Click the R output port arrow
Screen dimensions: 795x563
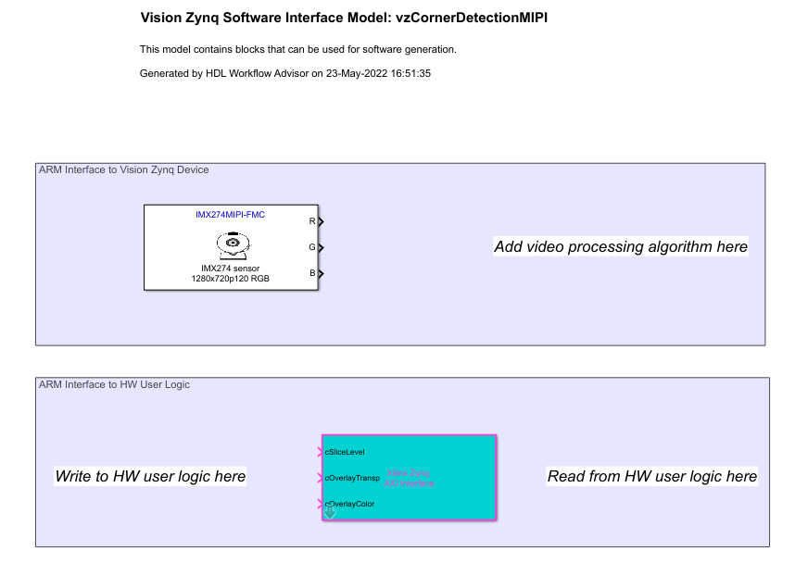(x=320, y=221)
